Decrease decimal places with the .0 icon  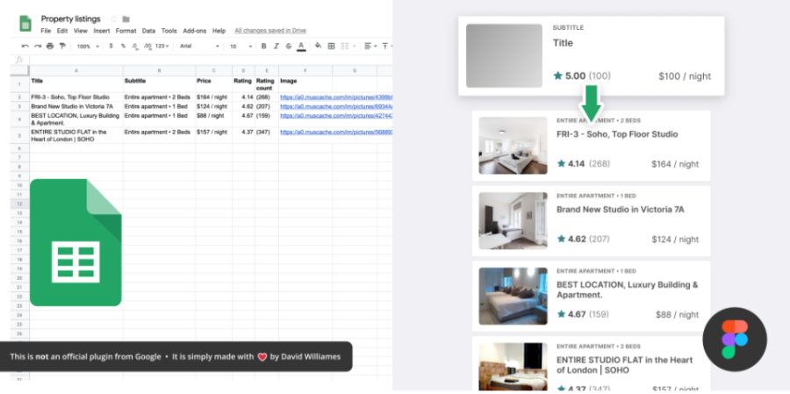click(x=134, y=46)
